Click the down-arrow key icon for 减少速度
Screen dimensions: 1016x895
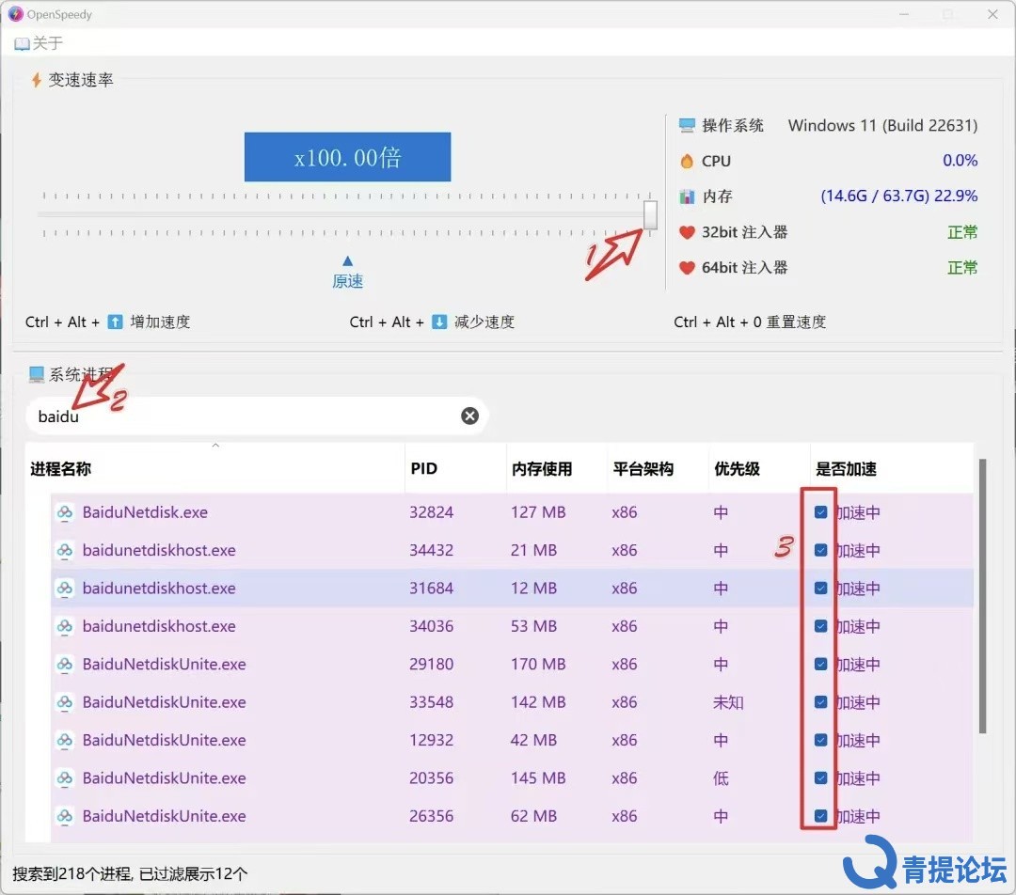[439, 322]
